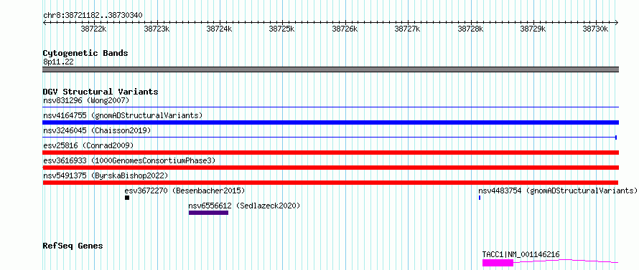This screenshot has width=639, height=270.
Task: Open variant esv25816 (Conrad2009) label
Action: [88, 145]
